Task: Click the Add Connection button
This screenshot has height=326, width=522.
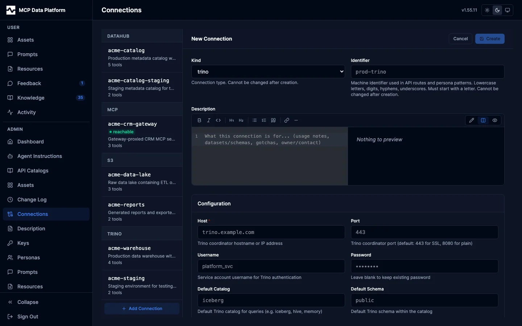Action: tap(142, 309)
